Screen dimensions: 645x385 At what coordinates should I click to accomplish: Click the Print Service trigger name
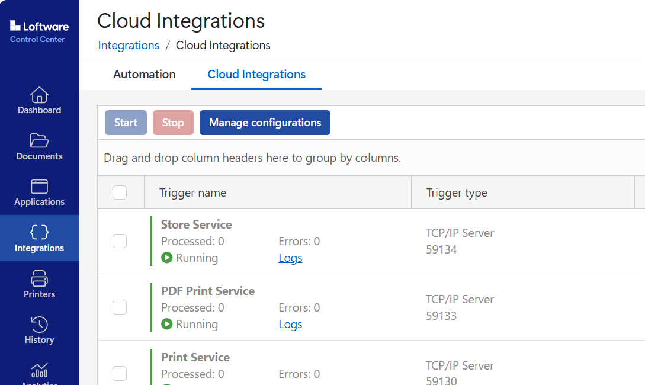(x=195, y=357)
